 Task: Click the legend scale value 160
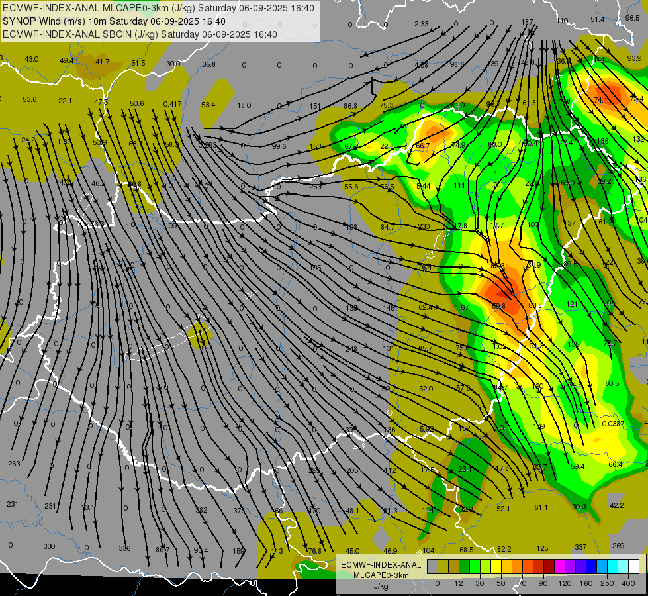coord(586,583)
